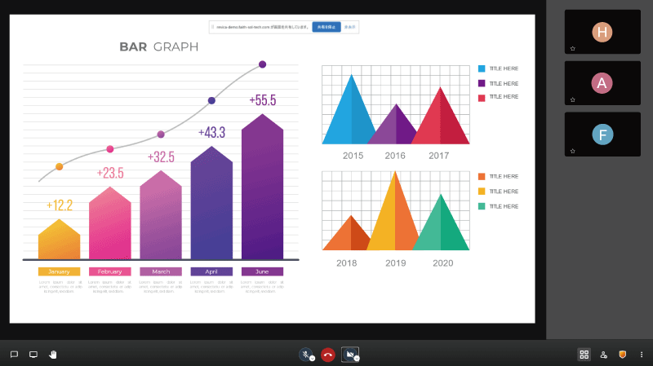This screenshot has height=366, width=653.
Task: Click star icon on participant F tile
Action: coord(573,151)
